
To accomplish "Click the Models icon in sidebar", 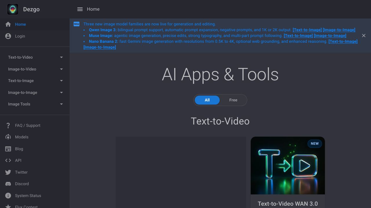I will coord(8,137).
